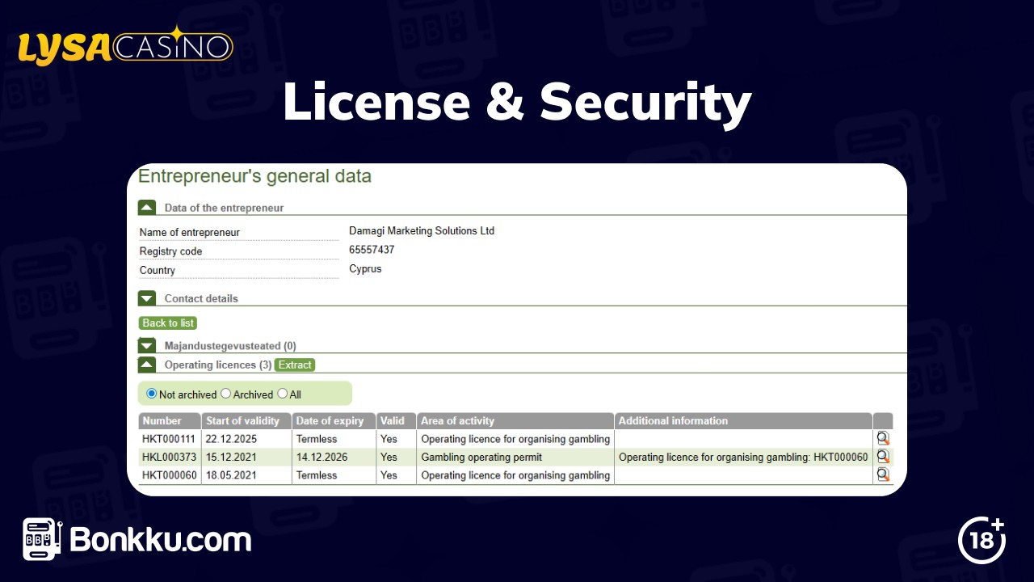
Task: Collapse the Data of the entrepreneur section
Action: pyautogui.click(x=147, y=208)
